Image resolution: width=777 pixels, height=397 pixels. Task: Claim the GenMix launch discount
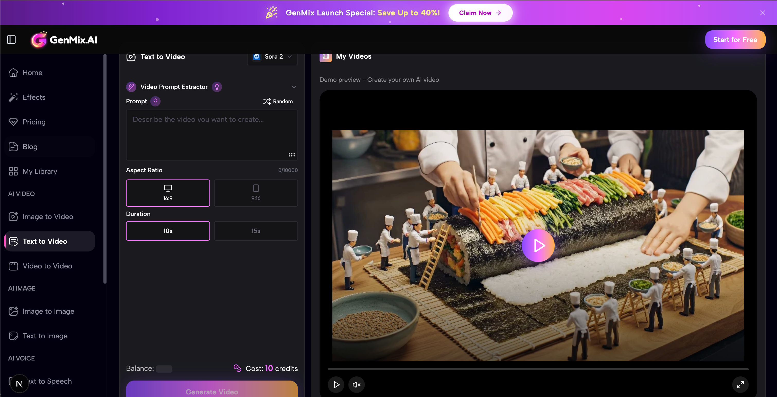click(480, 13)
